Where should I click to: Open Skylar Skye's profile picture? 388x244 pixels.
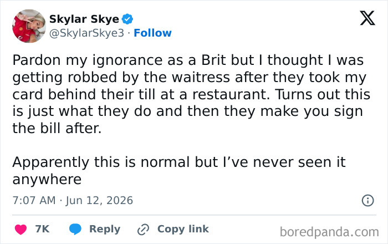click(x=29, y=26)
